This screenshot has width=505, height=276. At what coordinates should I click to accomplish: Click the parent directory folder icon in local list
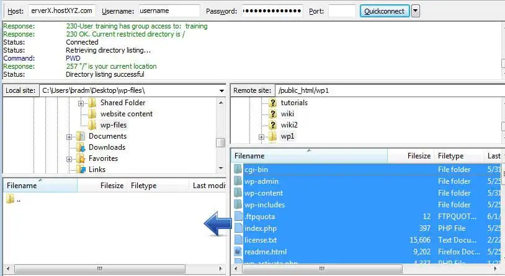click(x=10, y=199)
